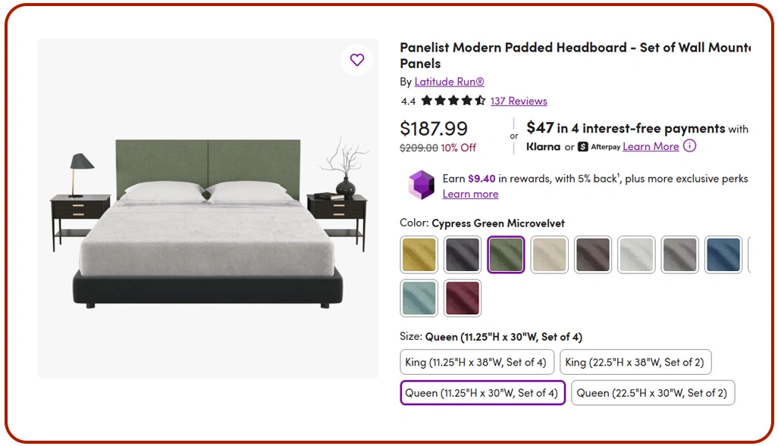The height and width of the screenshot is (446, 778).
Task: Choose the King Set of 4 size
Action: tap(476, 362)
